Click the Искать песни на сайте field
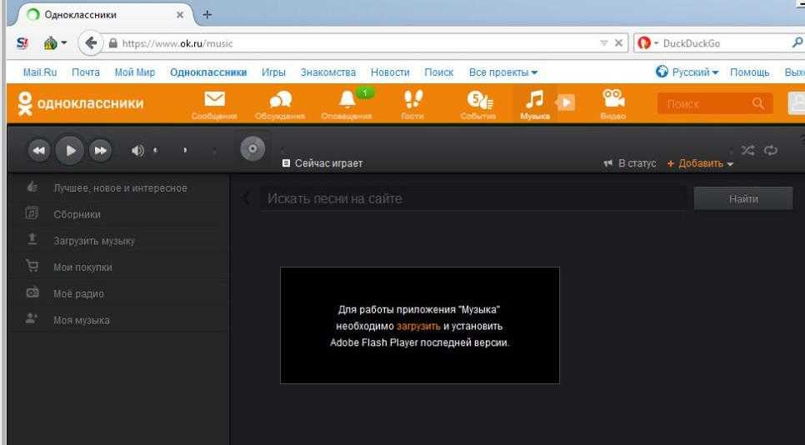Image resolution: width=805 pixels, height=445 pixels. (x=473, y=198)
